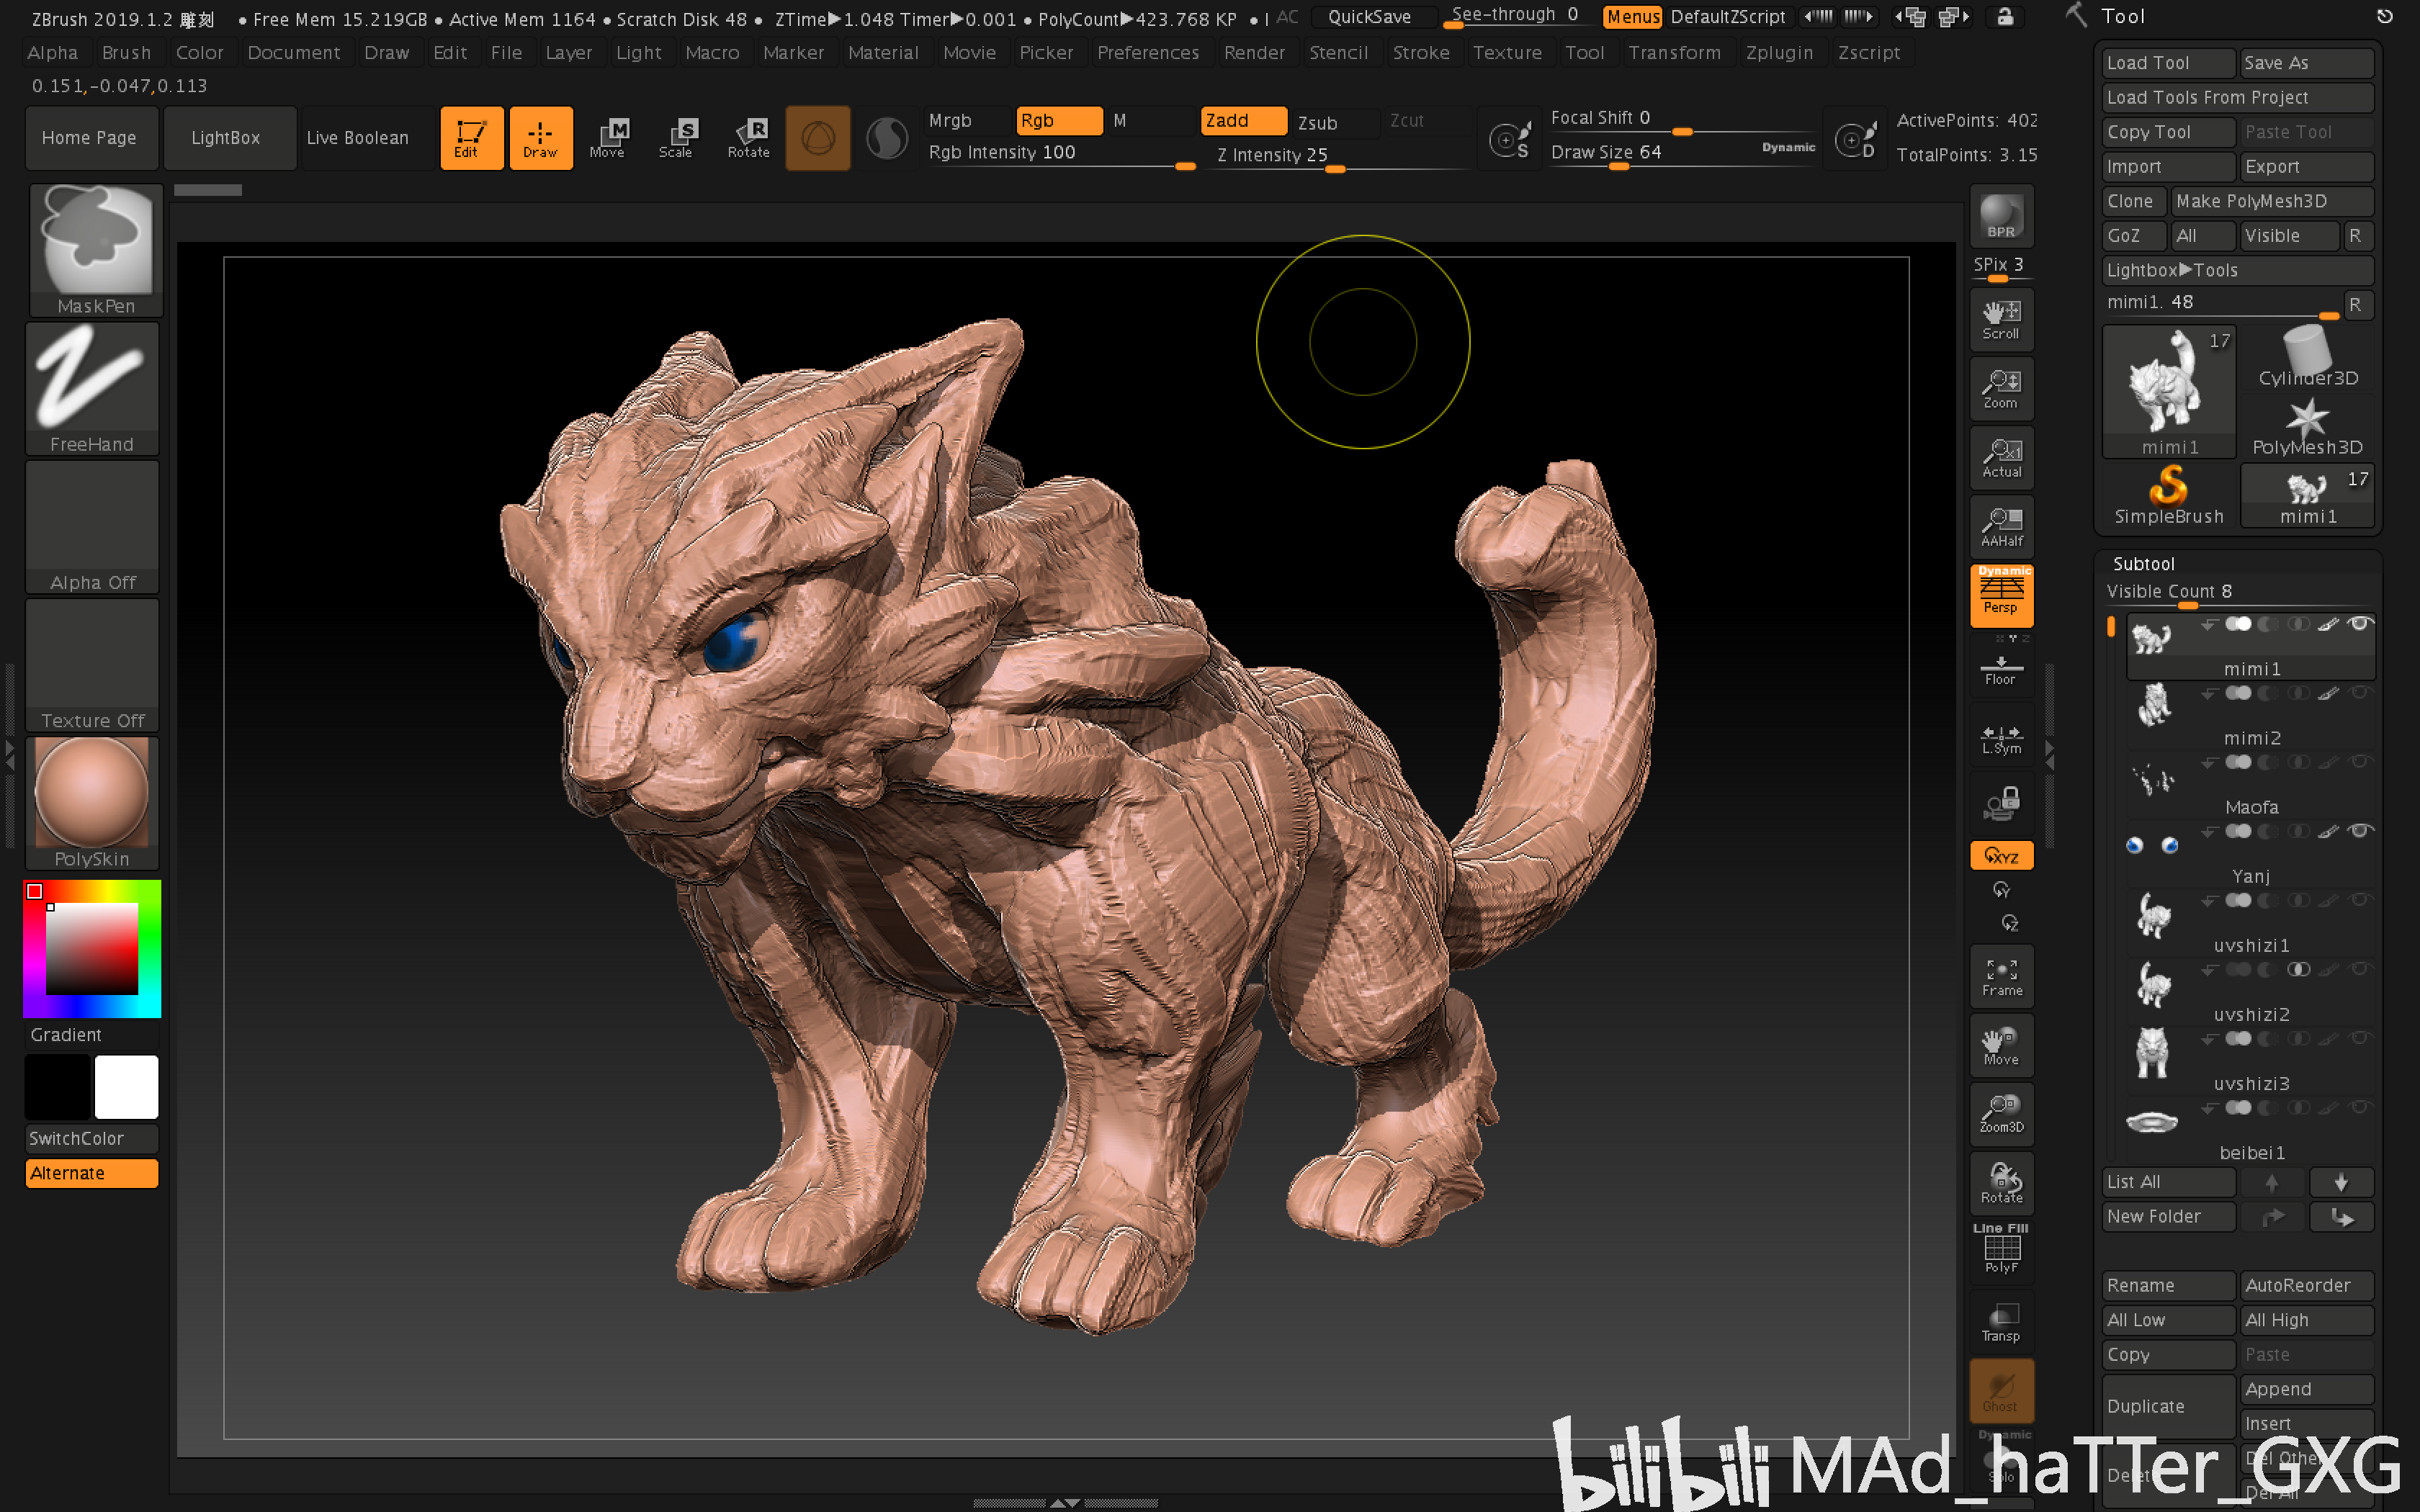Image resolution: width=2420 pixels, height=1512 pixels.
Task: Click the AAHalf icon
Action: pyautogui.click(x=2001, y=527)
